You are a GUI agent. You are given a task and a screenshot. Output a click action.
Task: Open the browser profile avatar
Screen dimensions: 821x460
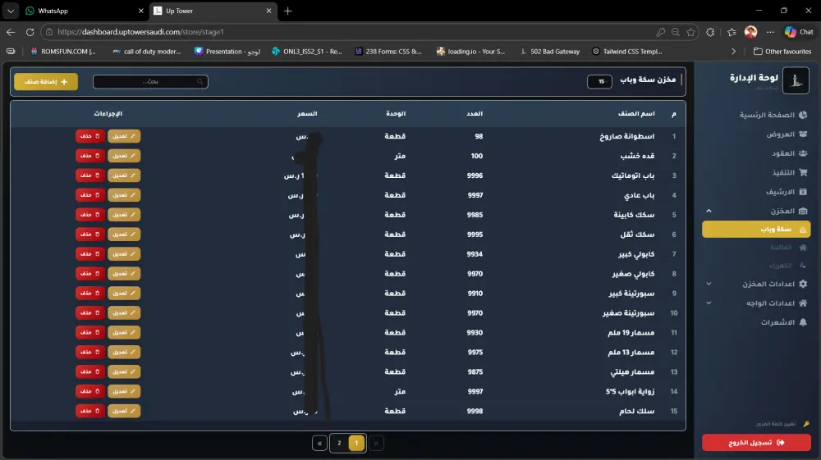(x=751, y=32)
